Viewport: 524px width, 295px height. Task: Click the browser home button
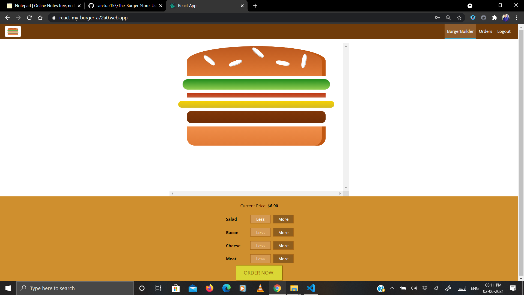point(40,17)
